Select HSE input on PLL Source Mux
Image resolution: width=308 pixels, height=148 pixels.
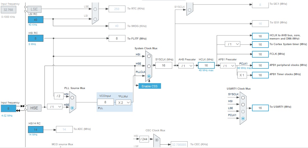[x=73, y=107]
